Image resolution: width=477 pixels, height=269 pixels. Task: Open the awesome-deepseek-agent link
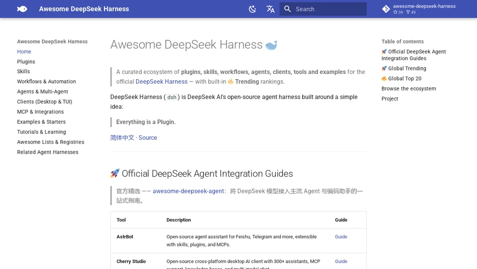pos(189,191)
